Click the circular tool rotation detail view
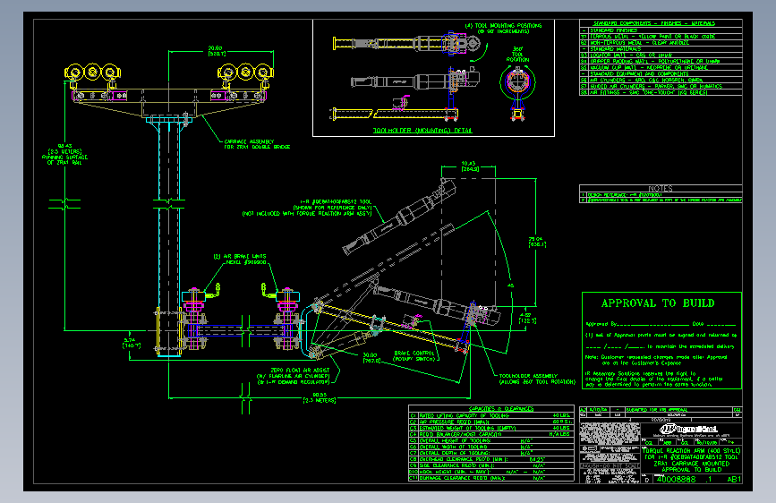Screen dimensions: 776x503 click(517, 81)
